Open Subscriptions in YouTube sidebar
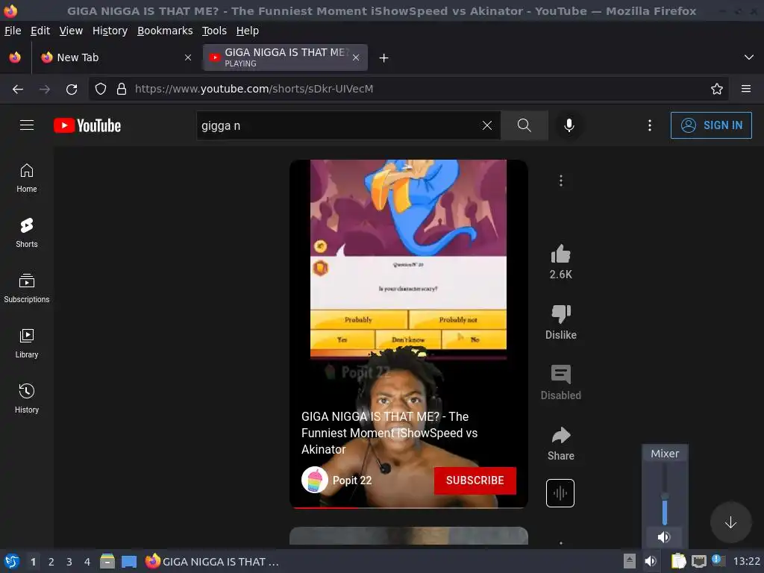Viewport: 764px width, 573px height. click(x=27, y=289)
